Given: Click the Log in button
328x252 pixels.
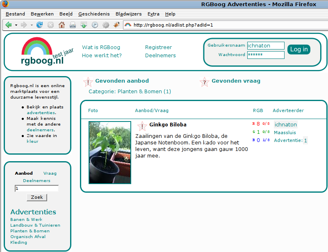Looking at the screenshot, I should [299, 49].
